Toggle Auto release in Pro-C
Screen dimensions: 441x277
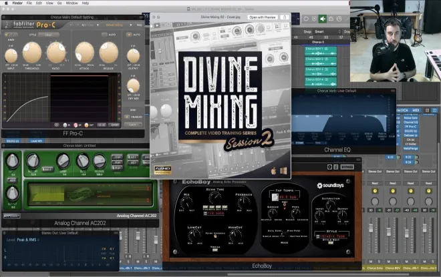tap(104, 35)
